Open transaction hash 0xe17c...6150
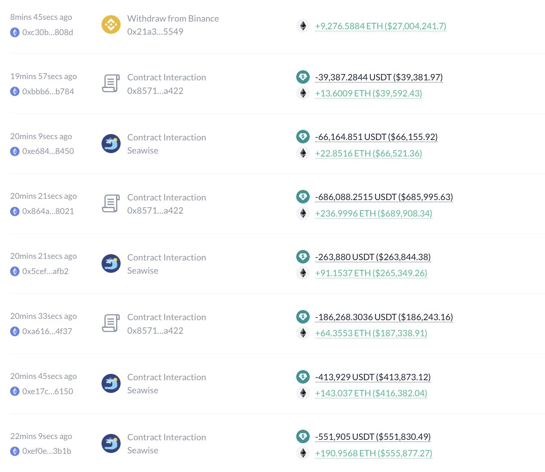Image resolution: width=545 pixels, height=472 pixels. (47, 391)
